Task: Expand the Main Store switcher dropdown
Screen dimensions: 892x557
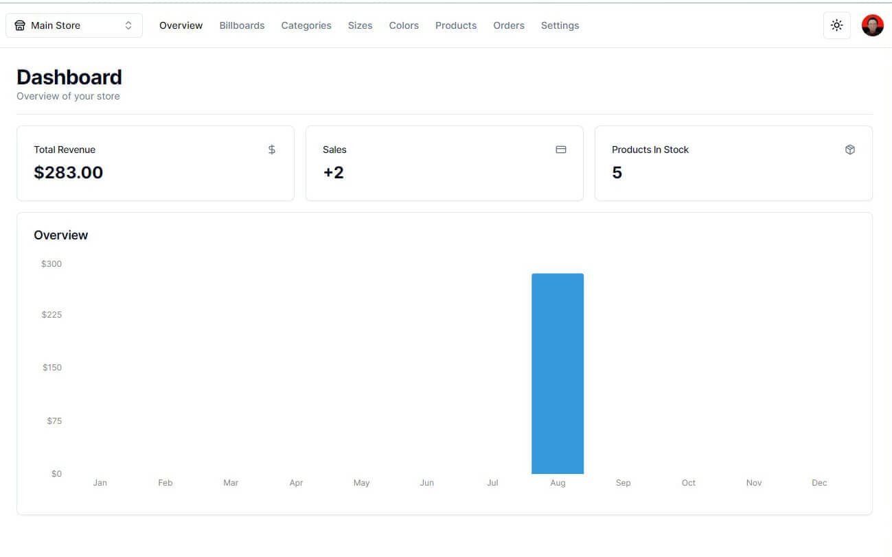Action: [73, 25]
